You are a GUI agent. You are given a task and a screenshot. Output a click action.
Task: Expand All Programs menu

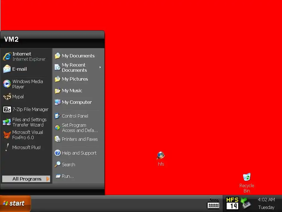click(26, 179)
